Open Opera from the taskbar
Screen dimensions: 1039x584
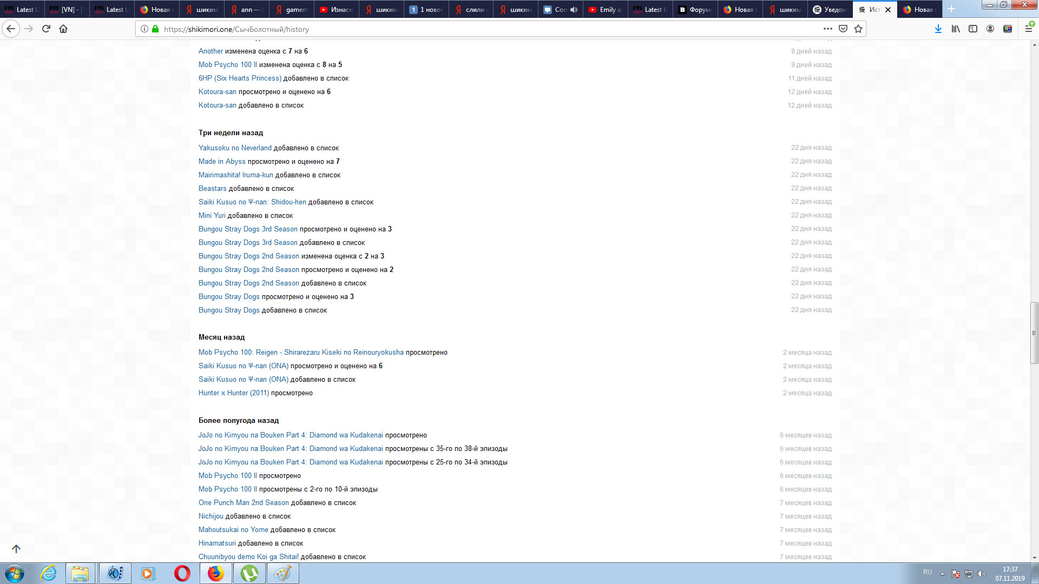[182, 573]
